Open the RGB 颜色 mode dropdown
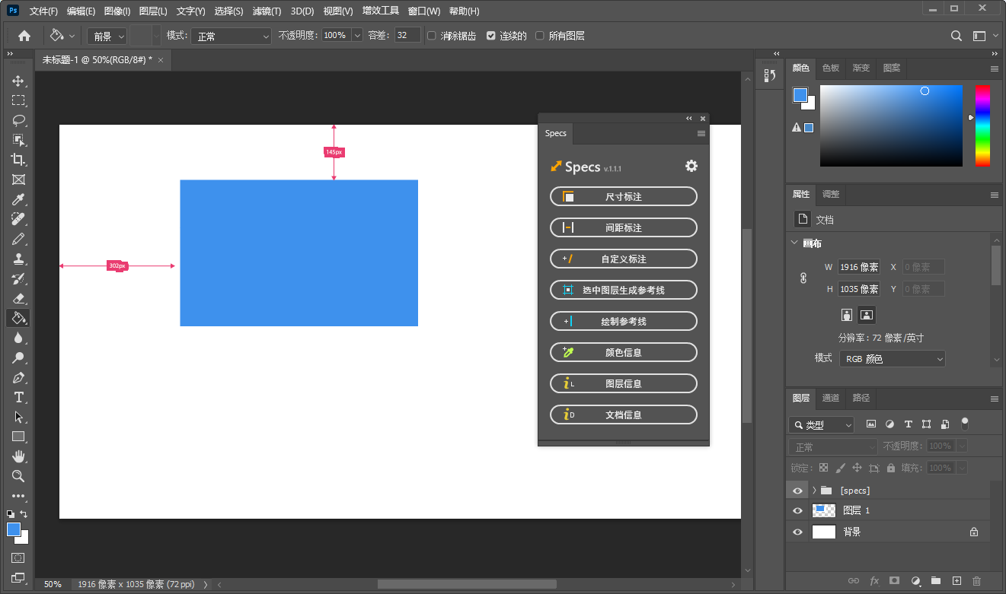The height and width of the screenshot is (594, 1006). coord(893,358)
